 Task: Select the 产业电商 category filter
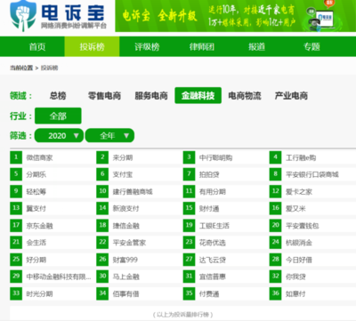[291, 95]
